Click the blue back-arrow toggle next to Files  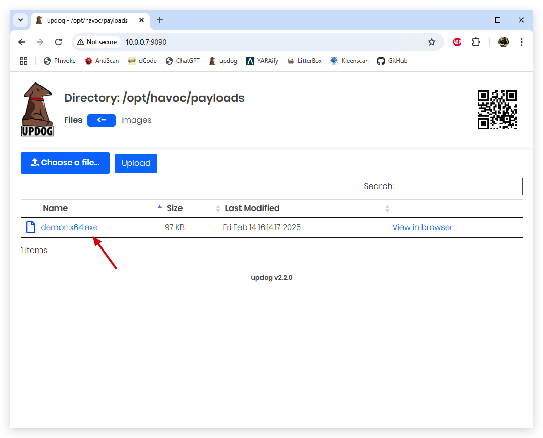(x=102, y=120)
